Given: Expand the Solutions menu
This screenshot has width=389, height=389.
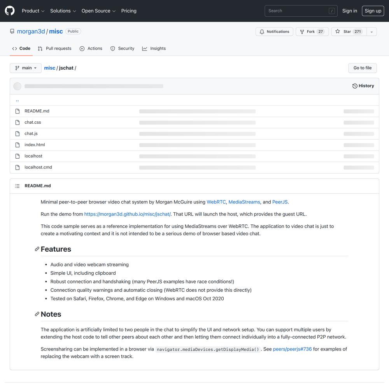Looking at the screenshot, I should tap(63, 11).
